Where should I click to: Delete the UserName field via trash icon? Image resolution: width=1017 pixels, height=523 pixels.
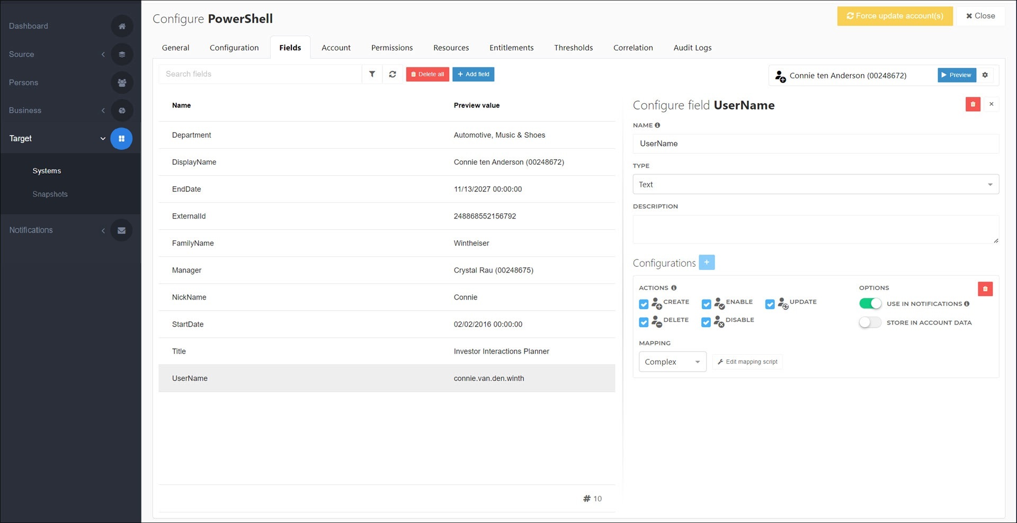[973, 104]
